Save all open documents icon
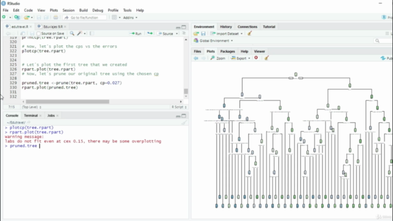The width and height of the screenshot is (393, 221). pos(46,17)
